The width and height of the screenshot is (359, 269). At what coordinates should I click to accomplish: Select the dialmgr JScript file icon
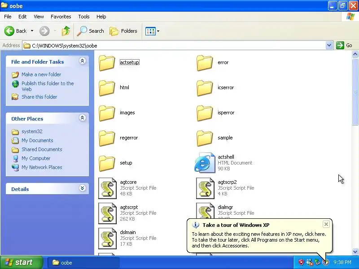coord(205,211)
